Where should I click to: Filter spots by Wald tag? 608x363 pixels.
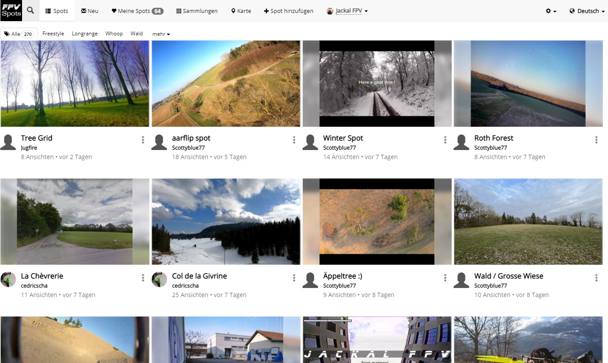click(x=136, y=34)
